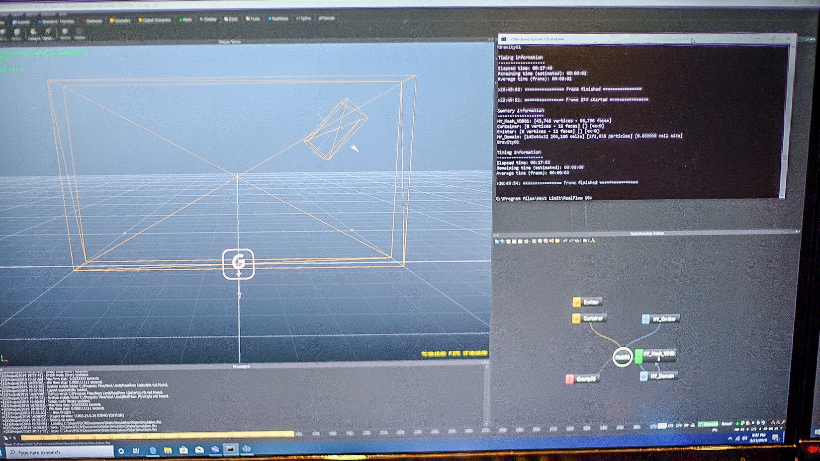Click the yellow cached timeline bar

coord(157,435)
